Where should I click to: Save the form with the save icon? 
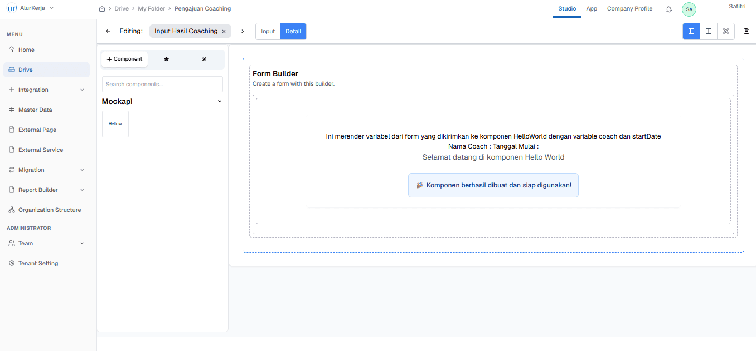point(747,31)
